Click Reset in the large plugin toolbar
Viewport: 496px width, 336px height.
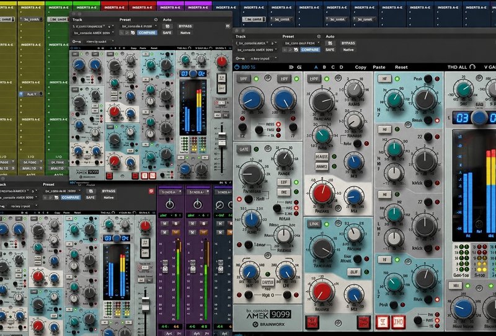coord(401,67)
